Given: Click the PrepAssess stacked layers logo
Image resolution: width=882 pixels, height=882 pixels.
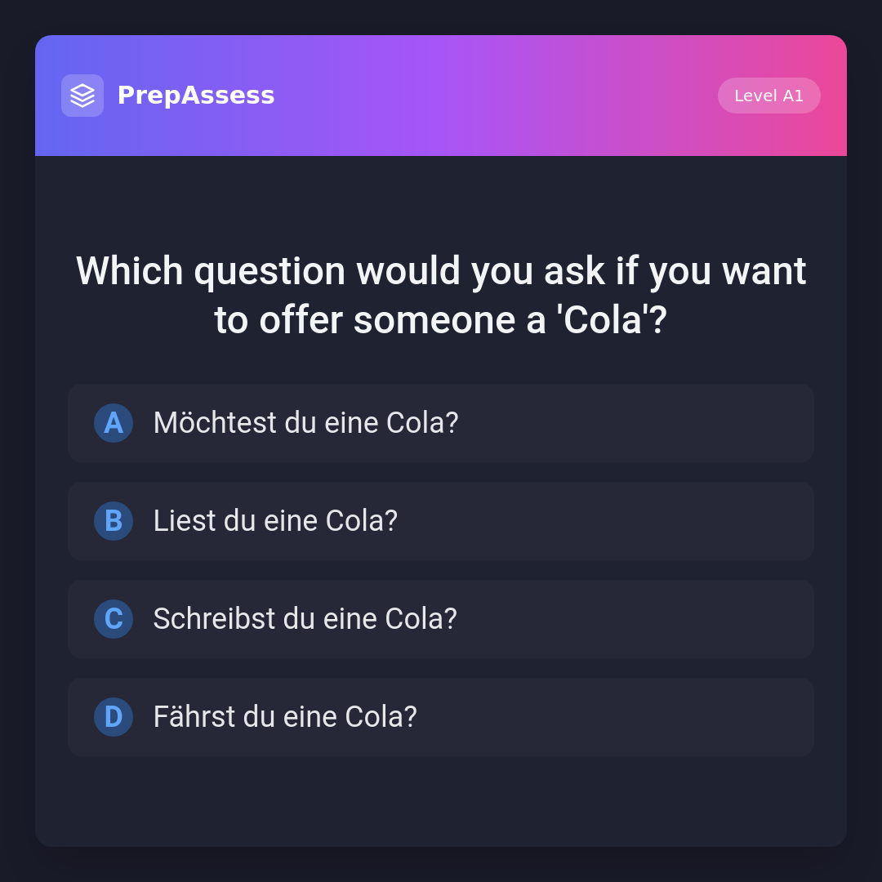Looking at the screenshot, I should 82,96.
